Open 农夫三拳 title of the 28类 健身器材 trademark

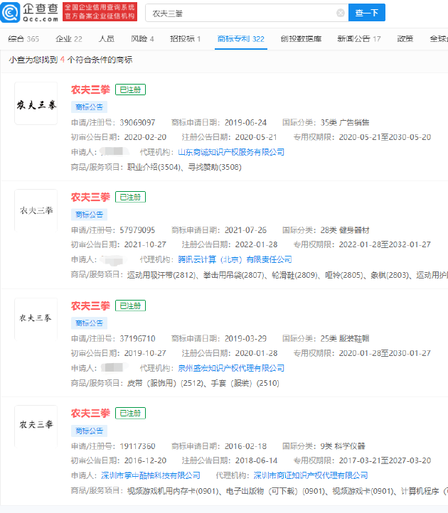click(x=91, y=198)
